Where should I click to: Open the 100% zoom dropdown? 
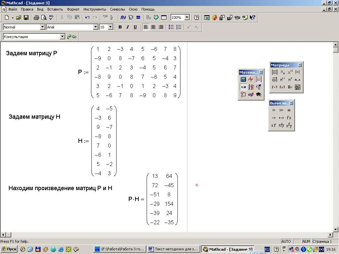pyautogui.click(x=187, y=18)
